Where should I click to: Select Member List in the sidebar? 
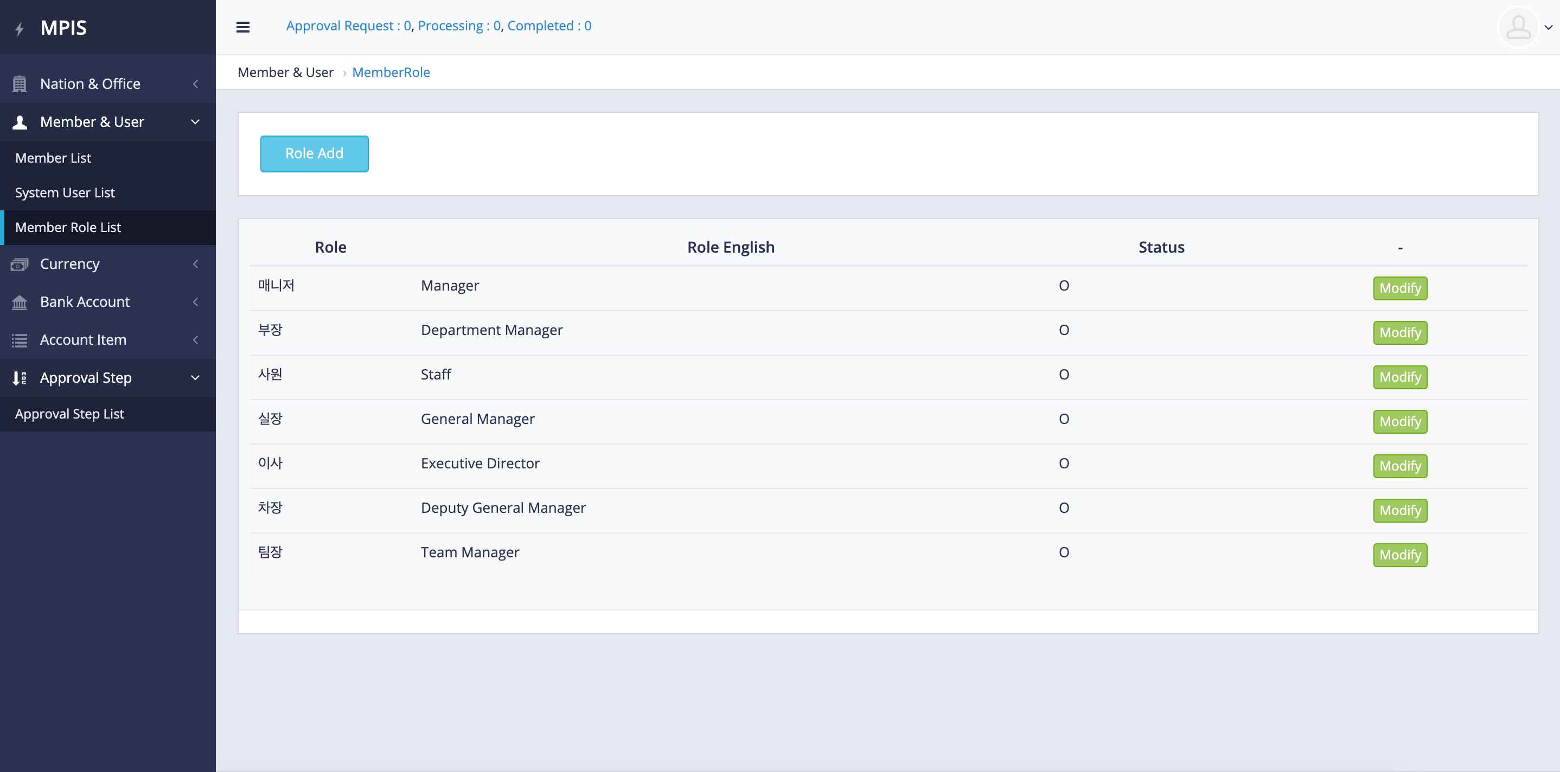[x=53, y=157]
